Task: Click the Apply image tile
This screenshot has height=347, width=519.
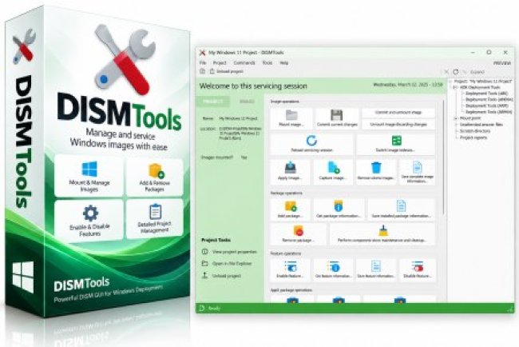Action: coord(291,172)
